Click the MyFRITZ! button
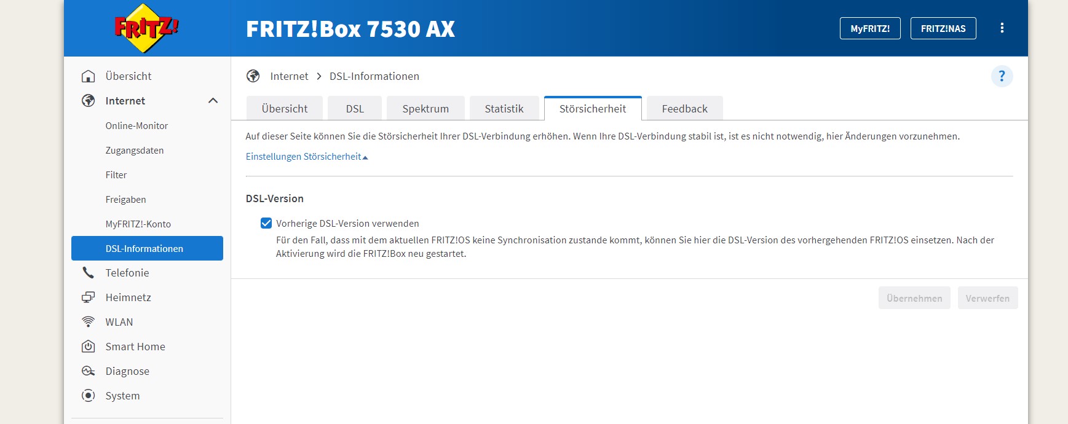The height and width of the screenshot is (424, 1068). pyautogui.click(x=870, y=28)
